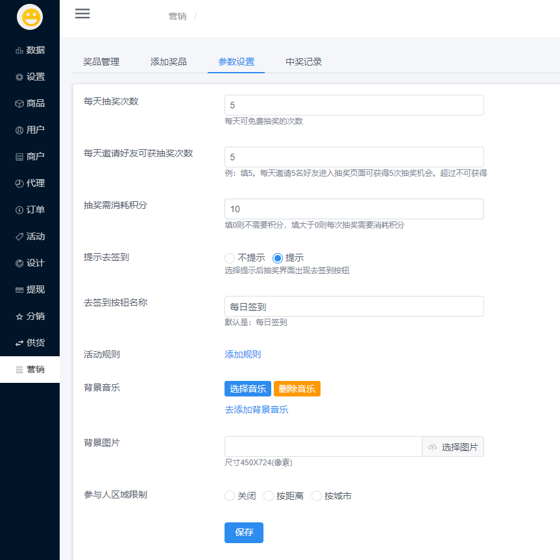Switch to the 中奖记录 tab
The width and height of the screenshot is (560, 560).
(304, 62)
